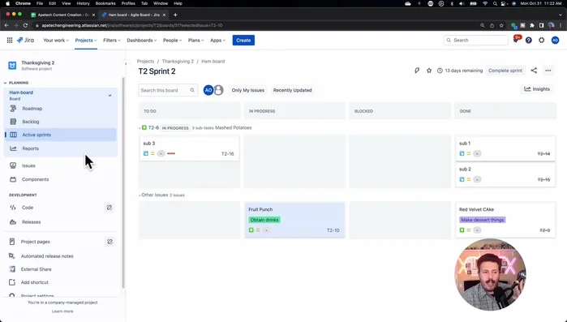Open the Apps dropdown menu
The height and width of the screenshot is (322, 567).
pyautogui.click(x=217, y=40)
